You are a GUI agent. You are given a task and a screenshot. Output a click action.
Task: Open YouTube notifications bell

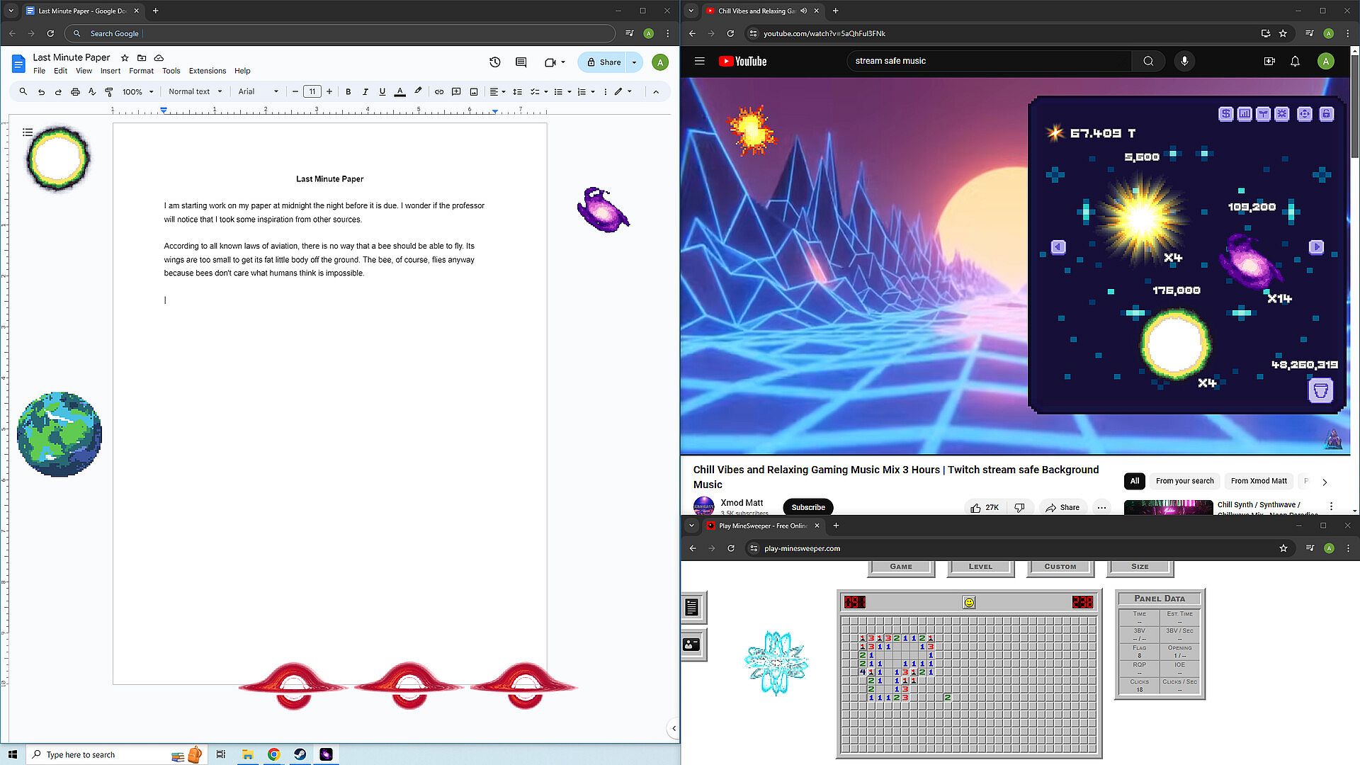(1295, 61)
